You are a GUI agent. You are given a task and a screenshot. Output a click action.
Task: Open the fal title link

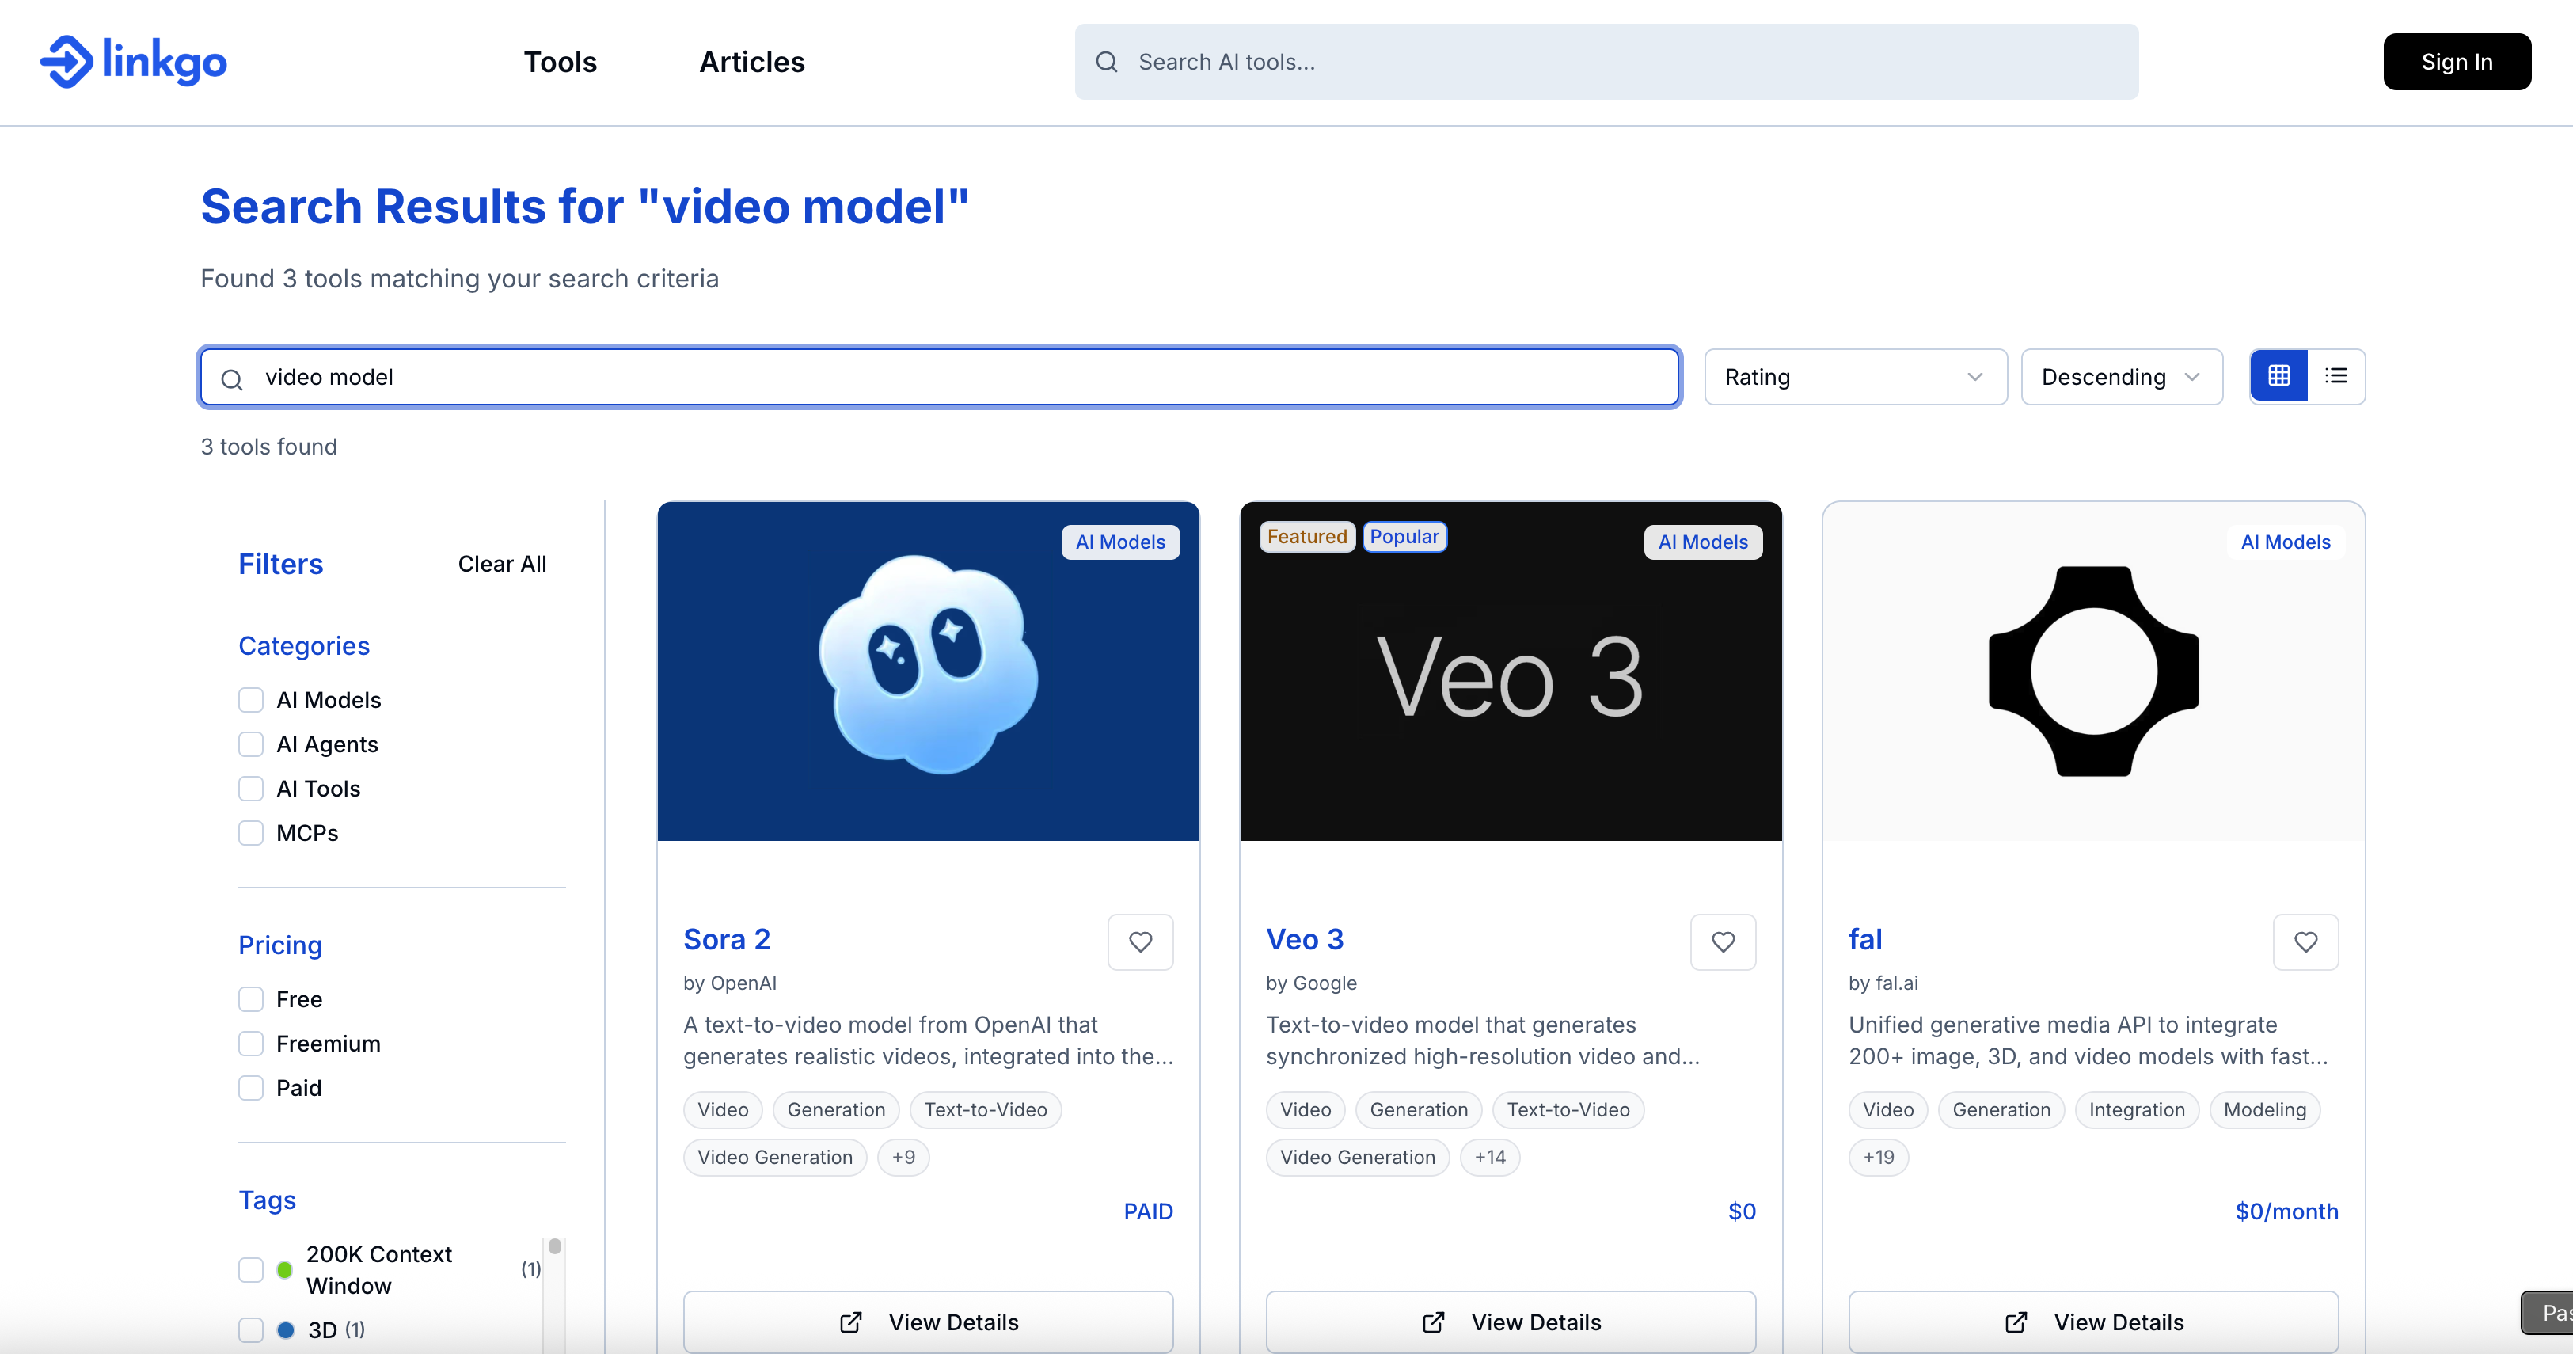[1864, 939]
